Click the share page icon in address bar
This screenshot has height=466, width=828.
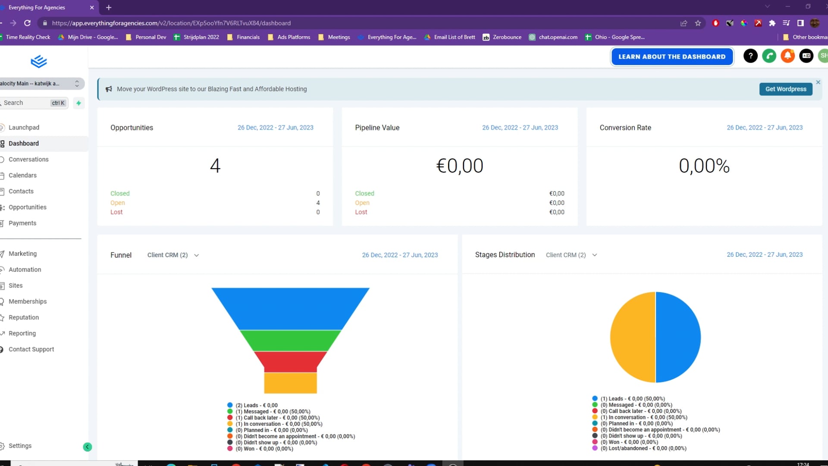[x=684, y=23]
